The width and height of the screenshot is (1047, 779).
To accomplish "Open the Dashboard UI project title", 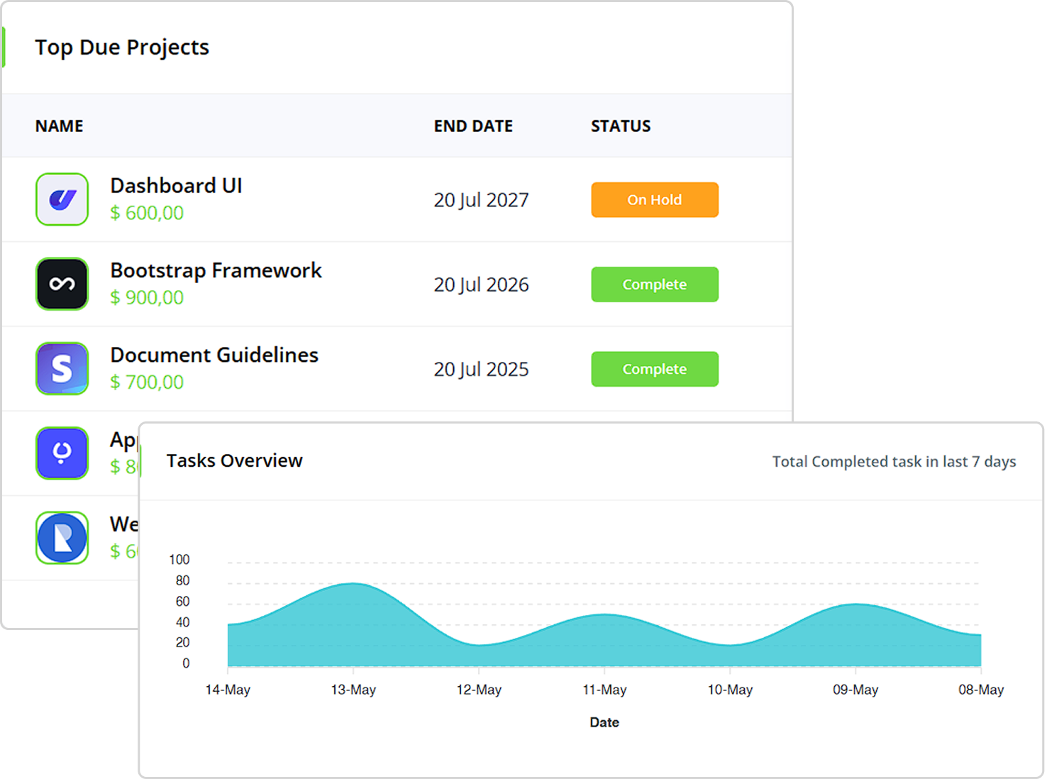I will (176, 186).
